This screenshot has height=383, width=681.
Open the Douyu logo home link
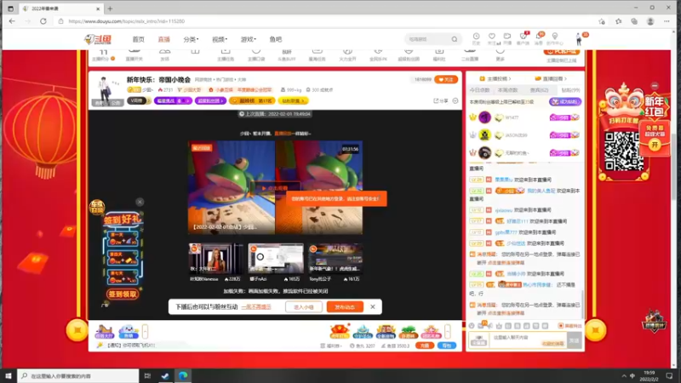point(98,39)
